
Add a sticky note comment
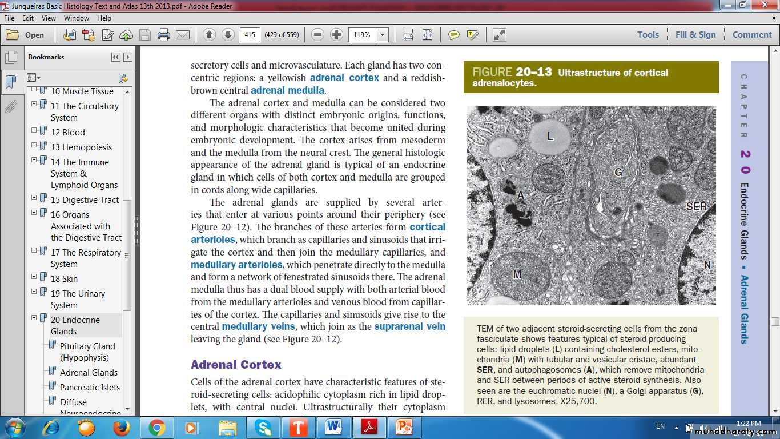pyautogui.click(x=454, y=35)
